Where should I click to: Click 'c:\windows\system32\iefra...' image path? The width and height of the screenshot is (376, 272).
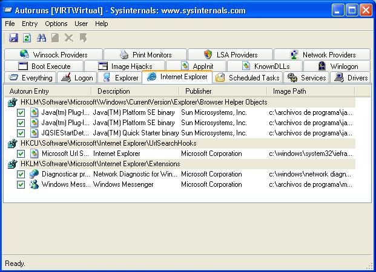[x=311, y=154]
